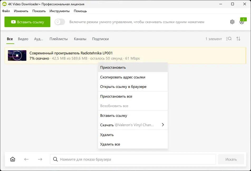The width and height of the screenshot is (251, 171).
Task: Expand the Скачать submenu chevron
Action: 163,125
